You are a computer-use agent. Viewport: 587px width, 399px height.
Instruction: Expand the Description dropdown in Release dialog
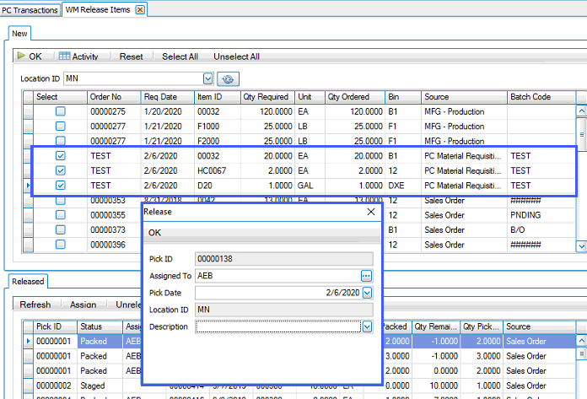click(367, 326)
